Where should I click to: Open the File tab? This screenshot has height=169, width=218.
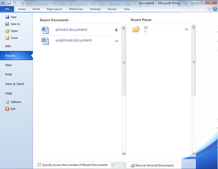coord(7,9)
